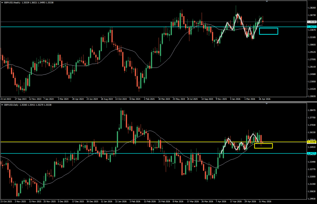
Task: Click the 1.33670 value on Weekly price scale
Action: (x=312, y=30)
